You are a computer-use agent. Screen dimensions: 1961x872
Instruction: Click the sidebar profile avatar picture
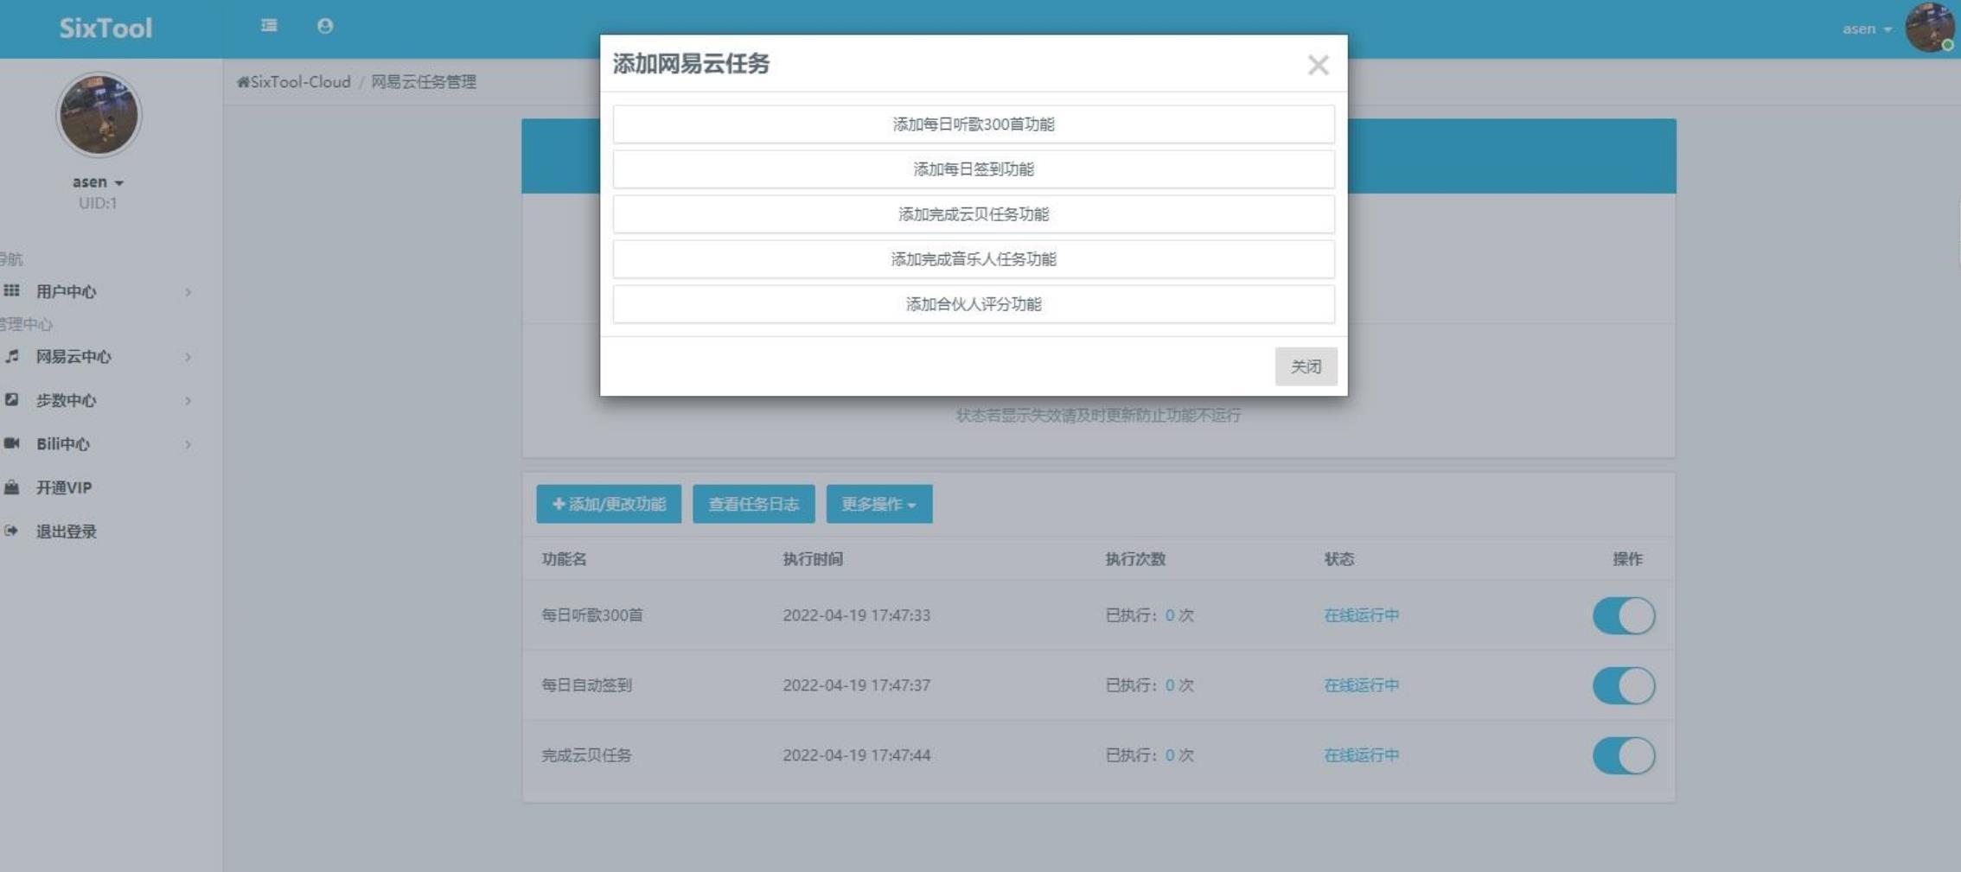pos(99,115)
